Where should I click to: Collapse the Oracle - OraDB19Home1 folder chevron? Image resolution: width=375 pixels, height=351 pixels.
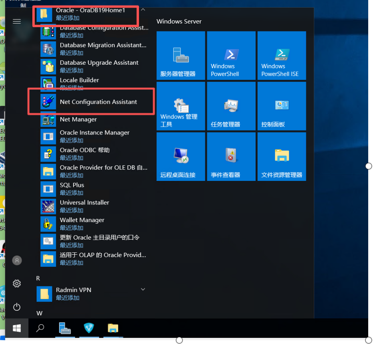pos(143,10)
